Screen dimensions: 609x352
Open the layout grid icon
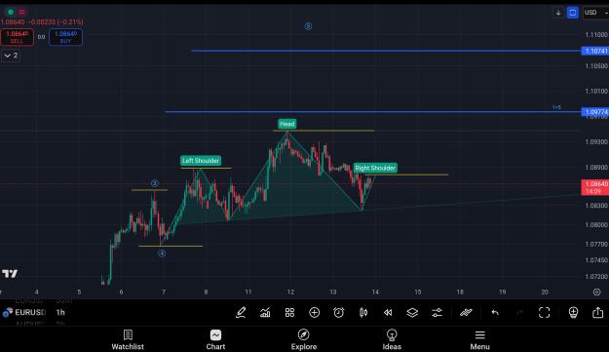point(289,312)
